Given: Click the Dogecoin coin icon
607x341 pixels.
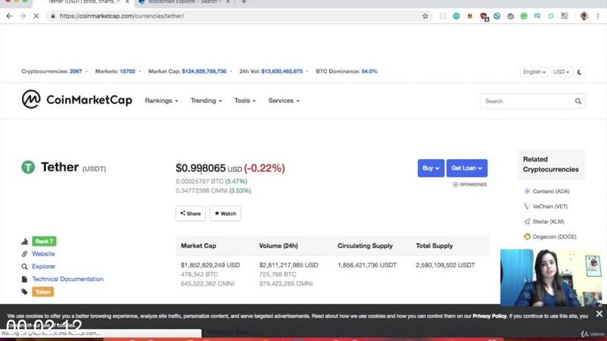Looking at the screenshot, I should (x=527, y=236).
